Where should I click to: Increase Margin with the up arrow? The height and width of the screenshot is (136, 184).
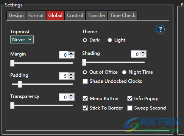[x=71, y=53]
